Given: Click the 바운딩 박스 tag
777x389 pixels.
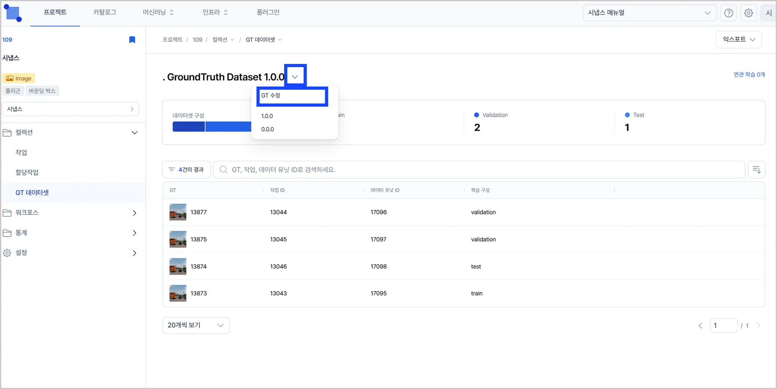Looking at the screenshot, I should (x=42, y=91).
